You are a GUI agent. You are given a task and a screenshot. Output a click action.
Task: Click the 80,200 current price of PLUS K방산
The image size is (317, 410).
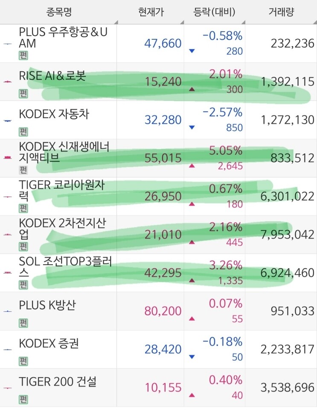[163, 311]
